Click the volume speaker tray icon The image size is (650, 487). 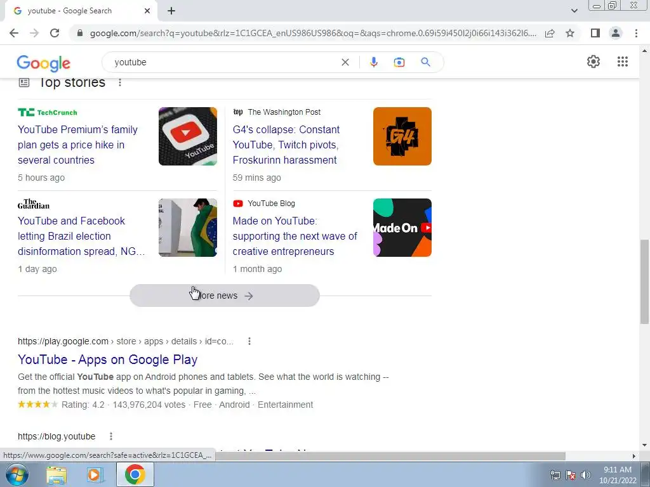click(586, 475)
